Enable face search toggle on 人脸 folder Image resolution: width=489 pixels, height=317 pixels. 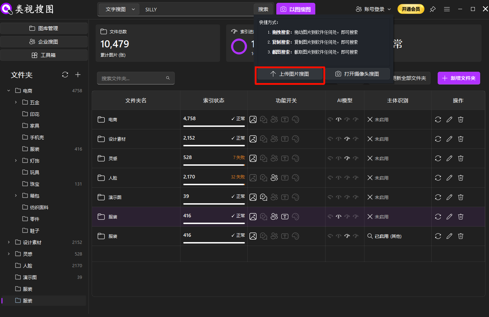274,177
